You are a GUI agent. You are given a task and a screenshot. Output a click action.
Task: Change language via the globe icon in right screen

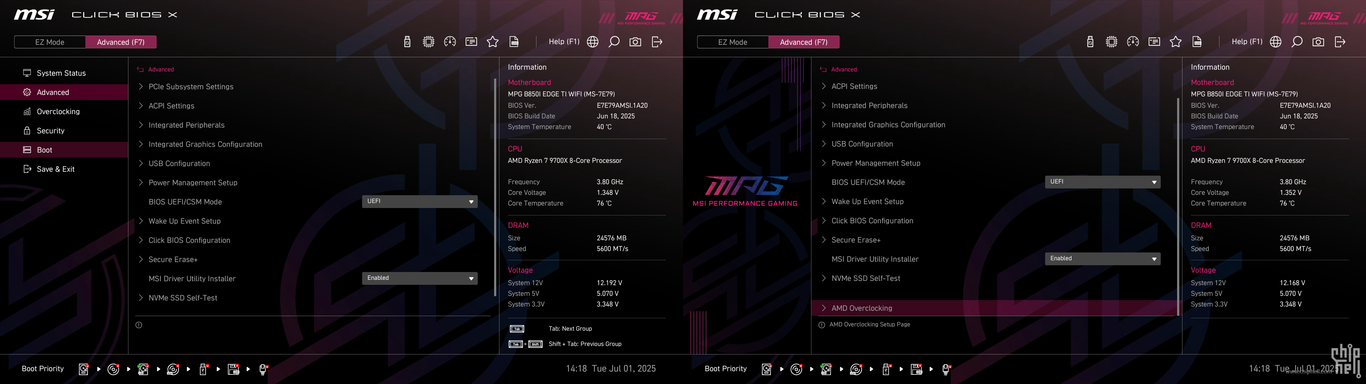pos(1276,42)
